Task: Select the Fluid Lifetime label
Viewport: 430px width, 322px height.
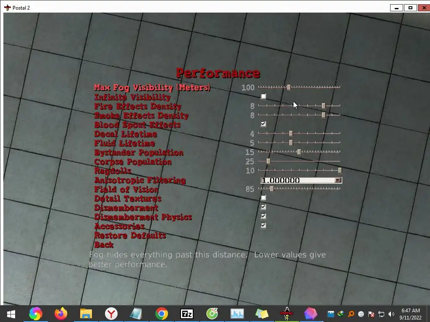Action: (125, 143)
